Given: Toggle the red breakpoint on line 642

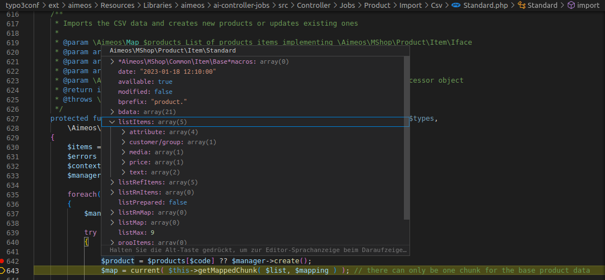Looking at the screenshot, I should (2, 261).
